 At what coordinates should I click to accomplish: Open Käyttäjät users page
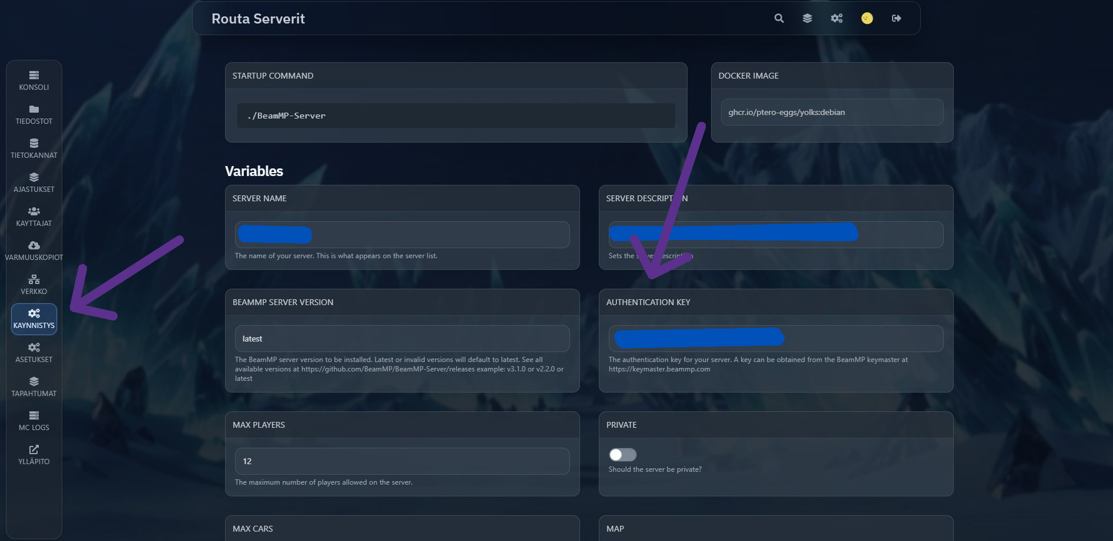tap(34, 217)
